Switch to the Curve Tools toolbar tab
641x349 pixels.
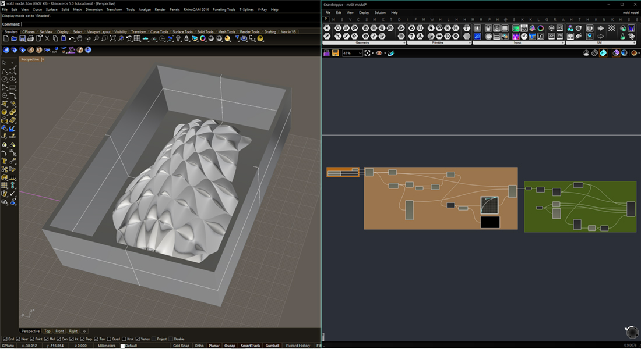[x=159, y=32]
